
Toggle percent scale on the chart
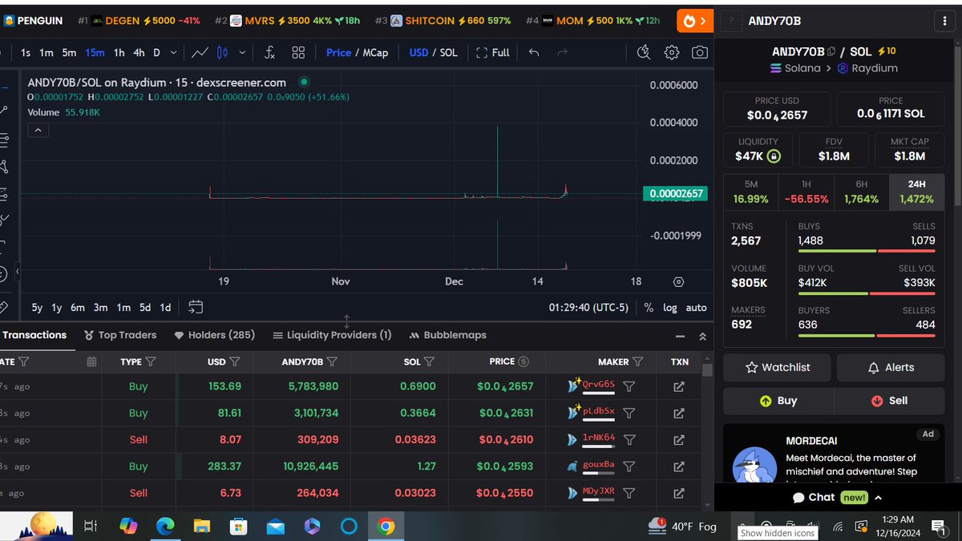pos(649,307)
